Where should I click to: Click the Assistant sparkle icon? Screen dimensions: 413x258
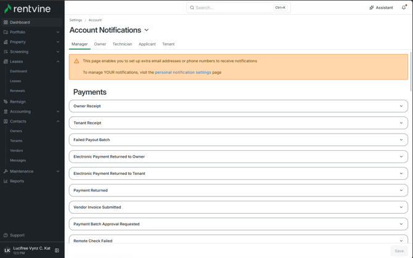(371, 7)
